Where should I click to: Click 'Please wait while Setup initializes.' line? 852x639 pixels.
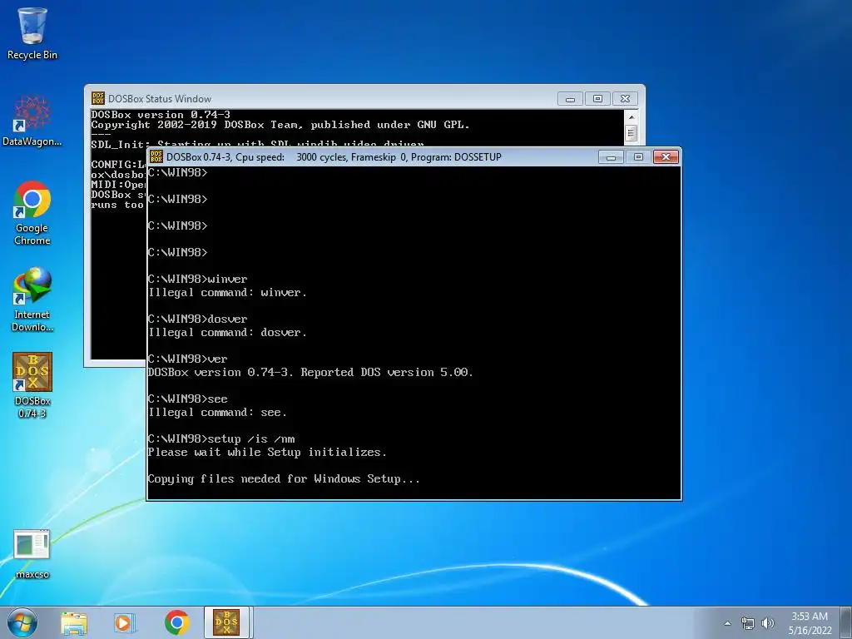tap(267, 453)
